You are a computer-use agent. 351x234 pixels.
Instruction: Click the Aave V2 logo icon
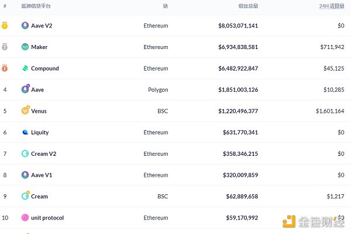[x=25, y=26]
